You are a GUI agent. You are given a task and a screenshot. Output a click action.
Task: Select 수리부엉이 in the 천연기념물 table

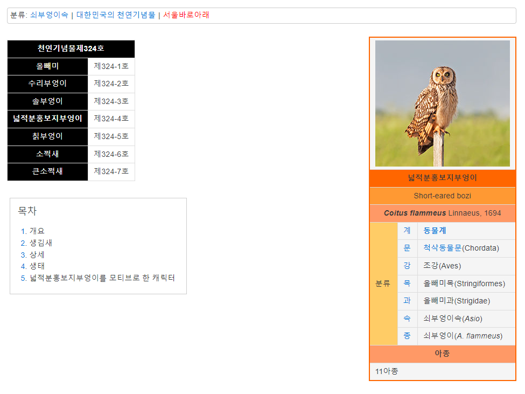47,84
